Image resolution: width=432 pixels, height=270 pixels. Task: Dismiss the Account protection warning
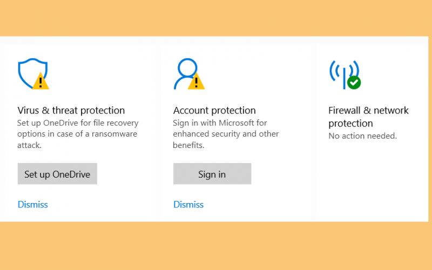tap(188, 205)
